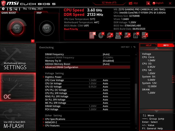Expand Advanced DRAM Configuration submenu
The image size is (175, 131).
pos(87,67)
